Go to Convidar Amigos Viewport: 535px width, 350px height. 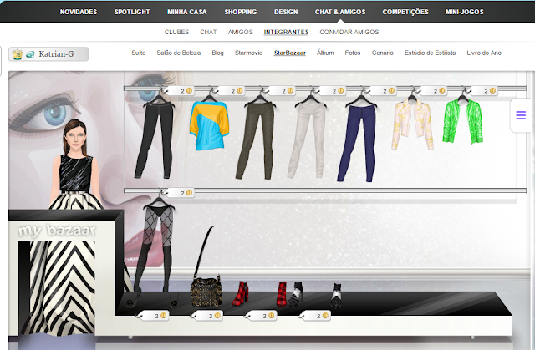coord(349,32)
